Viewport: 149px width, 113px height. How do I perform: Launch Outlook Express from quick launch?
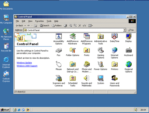(x=23, y=110)
